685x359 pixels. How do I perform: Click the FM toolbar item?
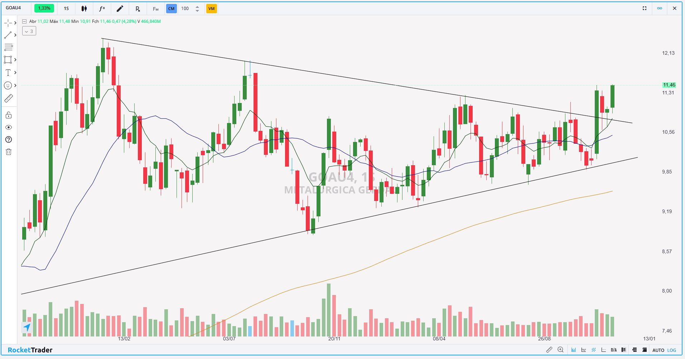(x=156, y=9)
